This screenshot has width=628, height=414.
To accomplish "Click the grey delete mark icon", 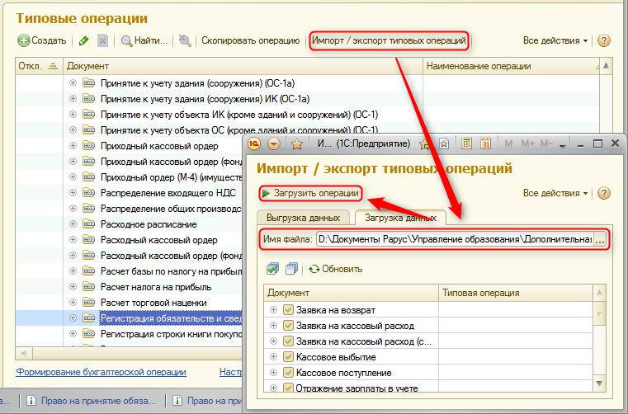I will point(102,40).
